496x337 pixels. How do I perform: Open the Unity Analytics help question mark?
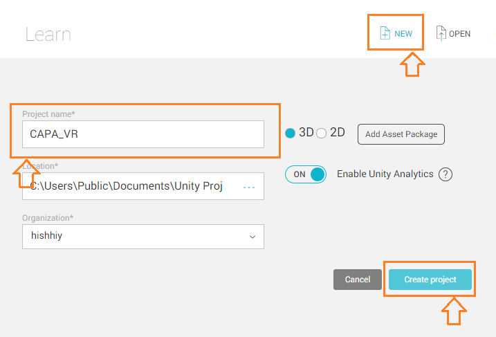coord(446,174)
